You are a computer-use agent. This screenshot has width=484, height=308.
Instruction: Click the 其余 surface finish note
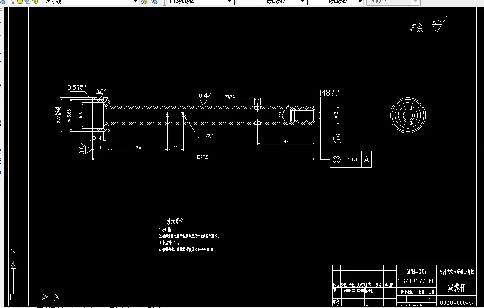point(416,28)
